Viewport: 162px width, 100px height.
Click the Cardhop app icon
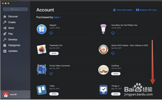[x=103, y=70]
